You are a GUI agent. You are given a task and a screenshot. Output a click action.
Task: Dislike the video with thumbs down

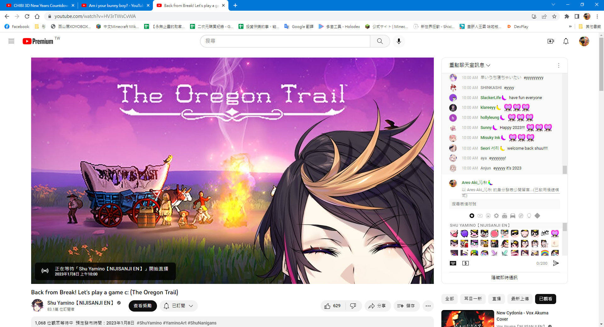coord(353,306)
